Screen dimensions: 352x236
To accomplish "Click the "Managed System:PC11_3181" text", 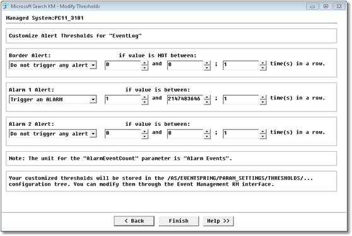I will point(45,18).
